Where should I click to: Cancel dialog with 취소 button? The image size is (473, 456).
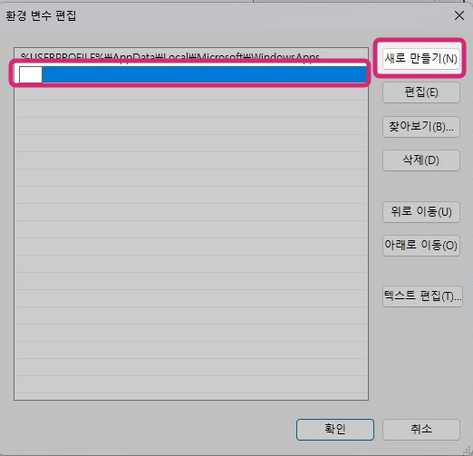coord(421,429)
